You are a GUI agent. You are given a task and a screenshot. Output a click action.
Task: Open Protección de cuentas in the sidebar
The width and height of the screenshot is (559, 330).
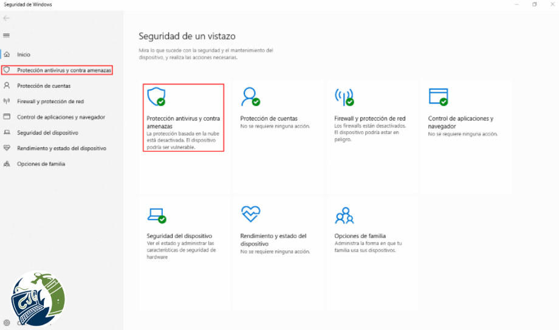(44, 86)
